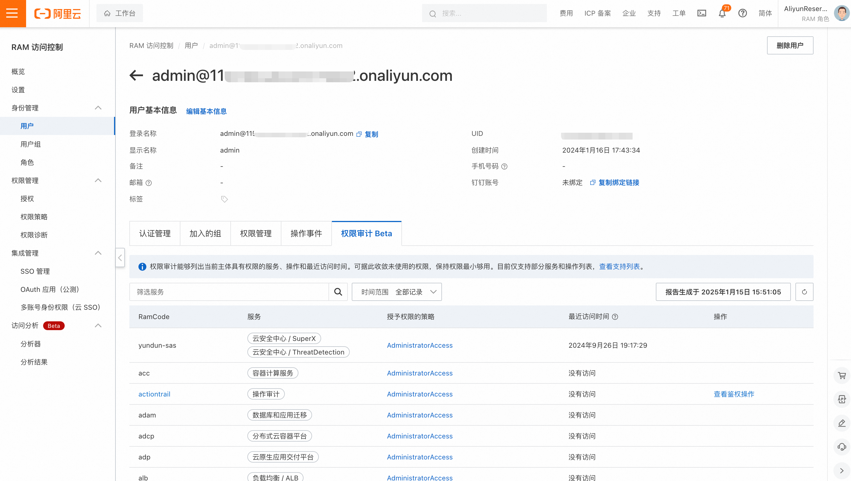The image size is (851, 481).
Task: Open 设置 in the sidebar
Action: [18, 90]
